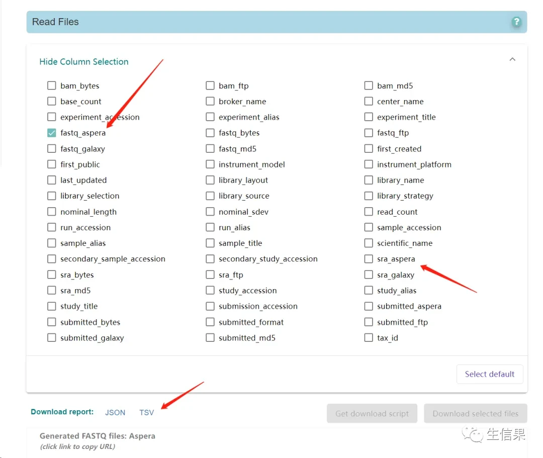Image resolution: width=543 pixels, height=458 pixels.
Task: Check the tax_id checkbox
Action: 369,338
